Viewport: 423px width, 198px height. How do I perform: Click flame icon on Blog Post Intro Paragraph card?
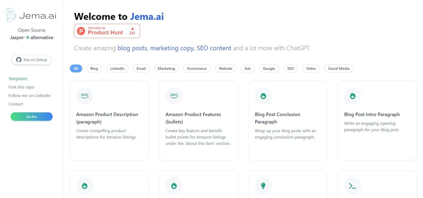352,96
